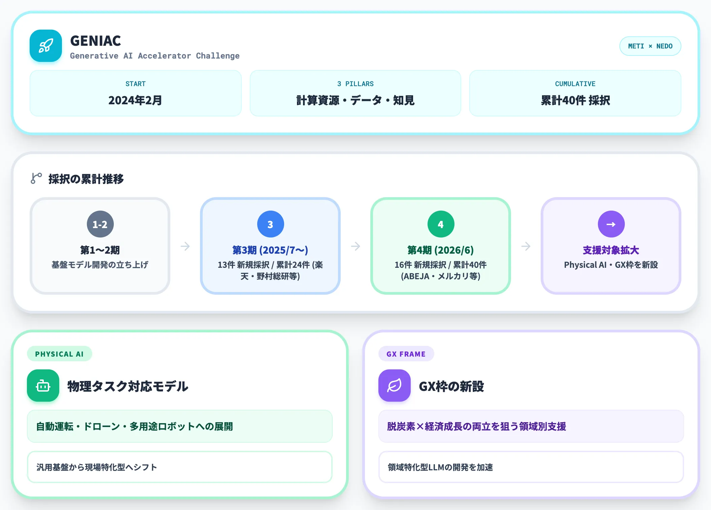
Task: Click the purple arrow circle icon
Action: (611, 224)
